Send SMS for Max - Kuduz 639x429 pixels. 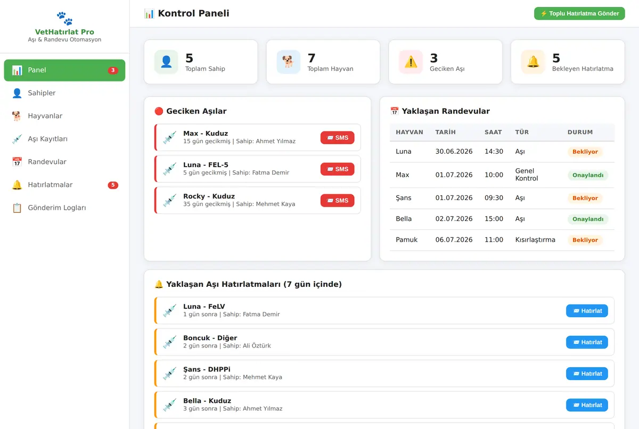tap(337, 138)
